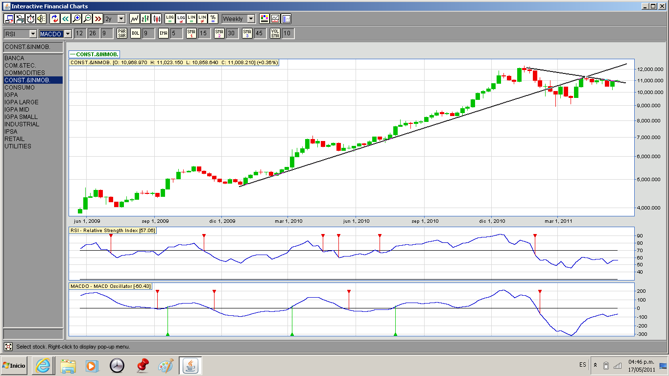Zoom in with the magnifier plus icon
The width and height of the screenshot is (669, 376).
76,19
